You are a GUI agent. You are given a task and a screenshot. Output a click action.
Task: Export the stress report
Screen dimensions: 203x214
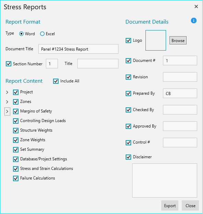click(170, 205)
